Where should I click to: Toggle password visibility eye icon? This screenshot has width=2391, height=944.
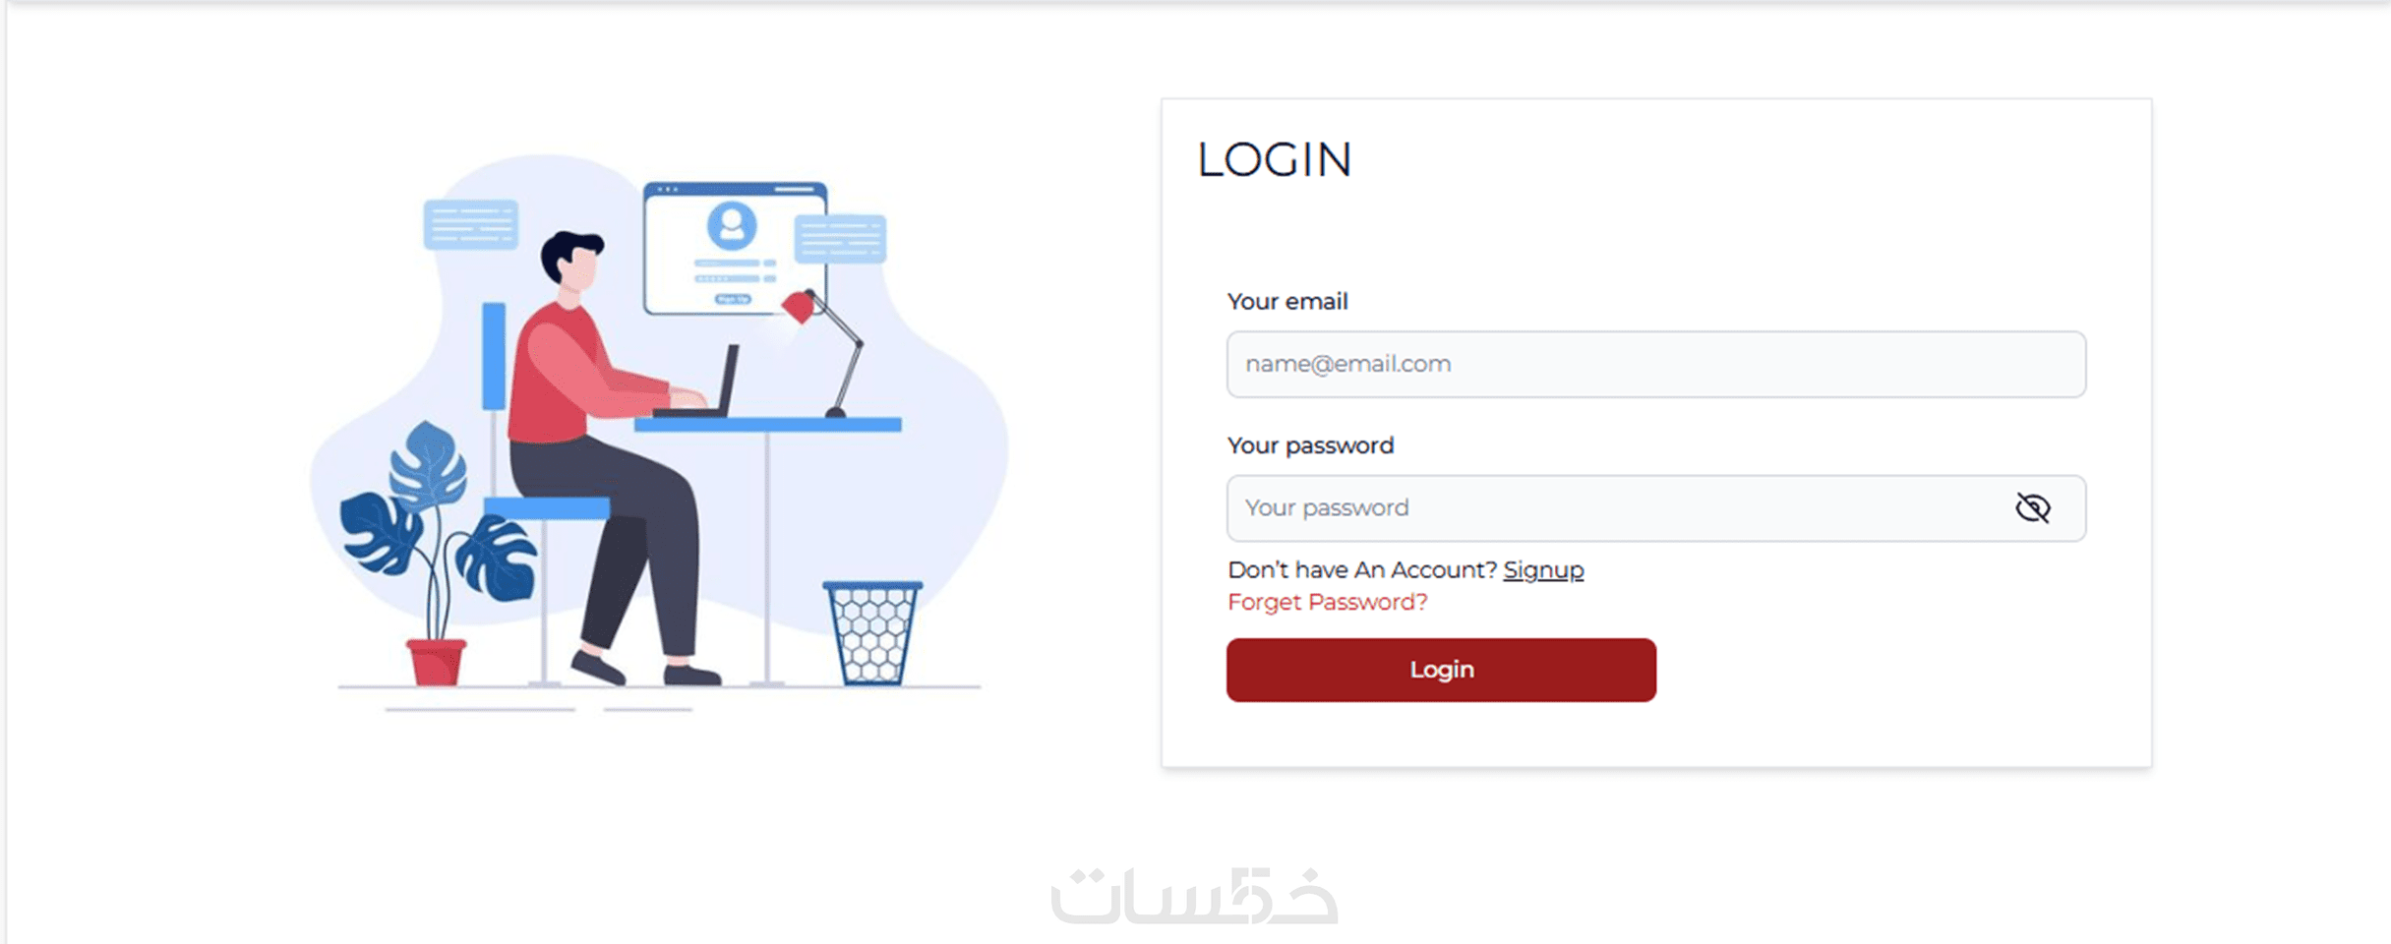[x=2032, y=507]
